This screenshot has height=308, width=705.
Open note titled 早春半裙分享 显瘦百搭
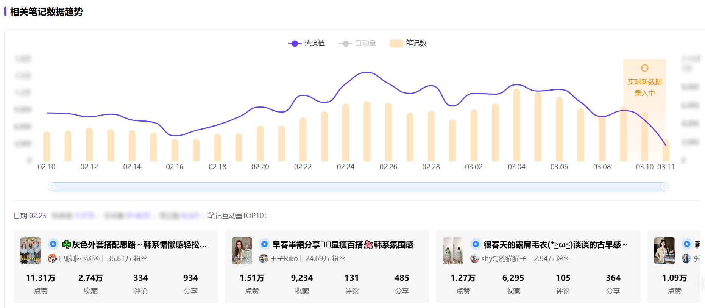click(343, 245)
